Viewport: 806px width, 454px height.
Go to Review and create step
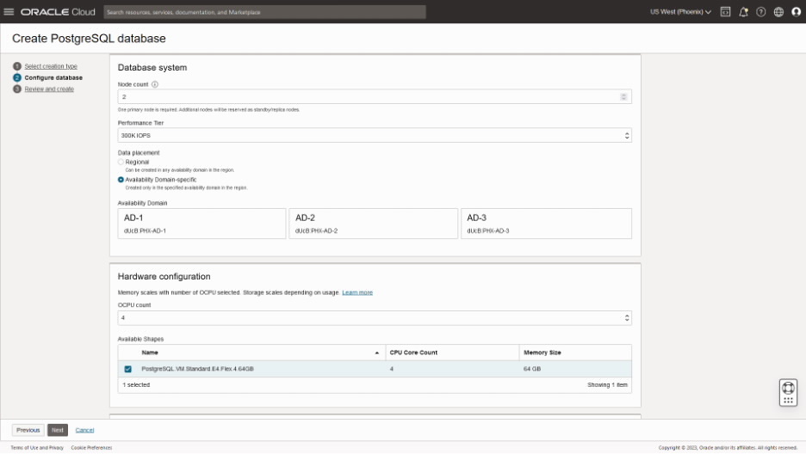coord(49,89)
